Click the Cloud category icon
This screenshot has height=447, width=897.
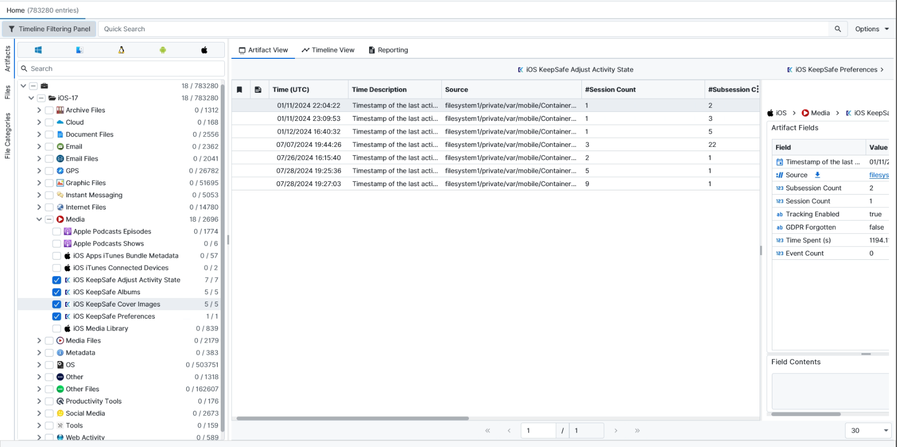60,122
